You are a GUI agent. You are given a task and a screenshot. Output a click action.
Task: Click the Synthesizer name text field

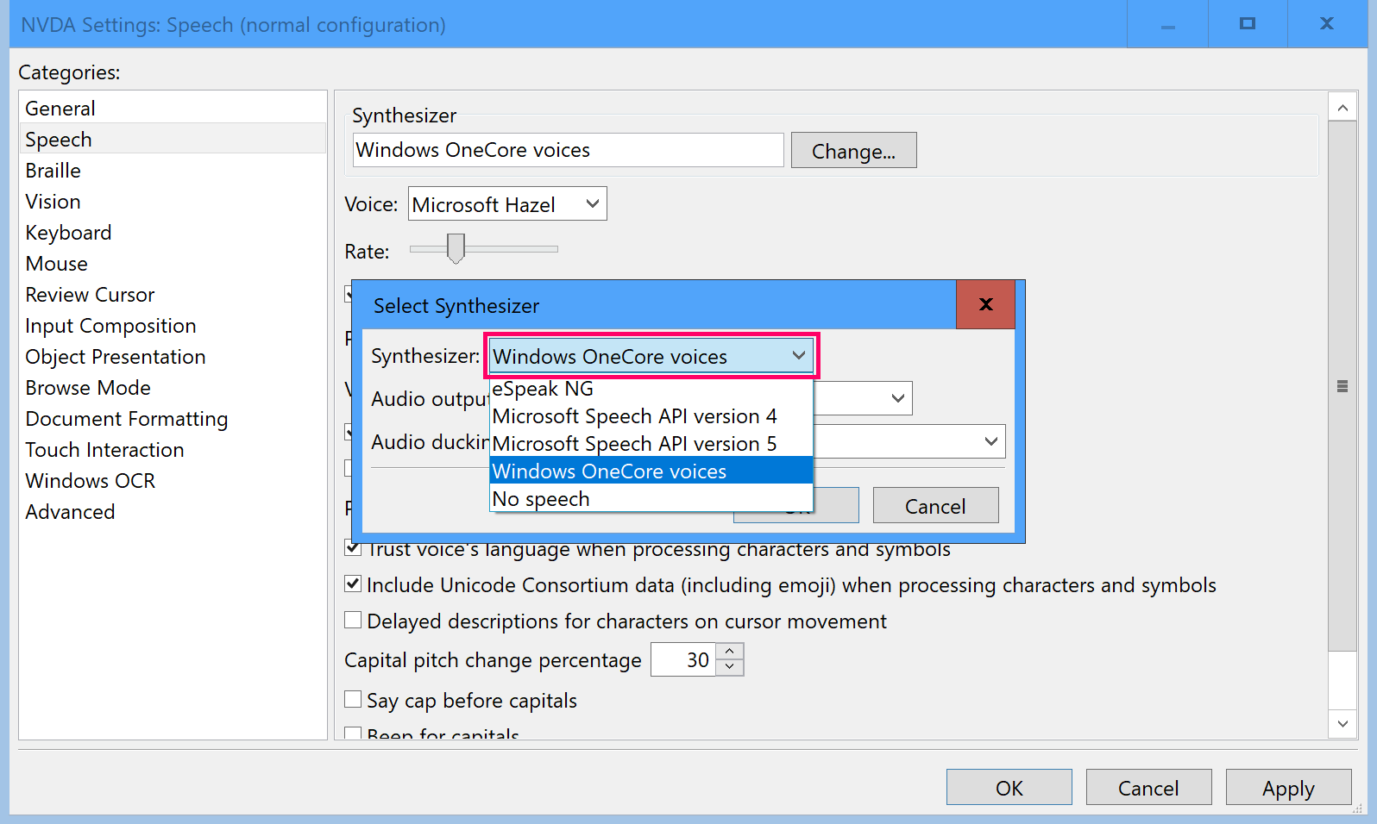(569, 150)
